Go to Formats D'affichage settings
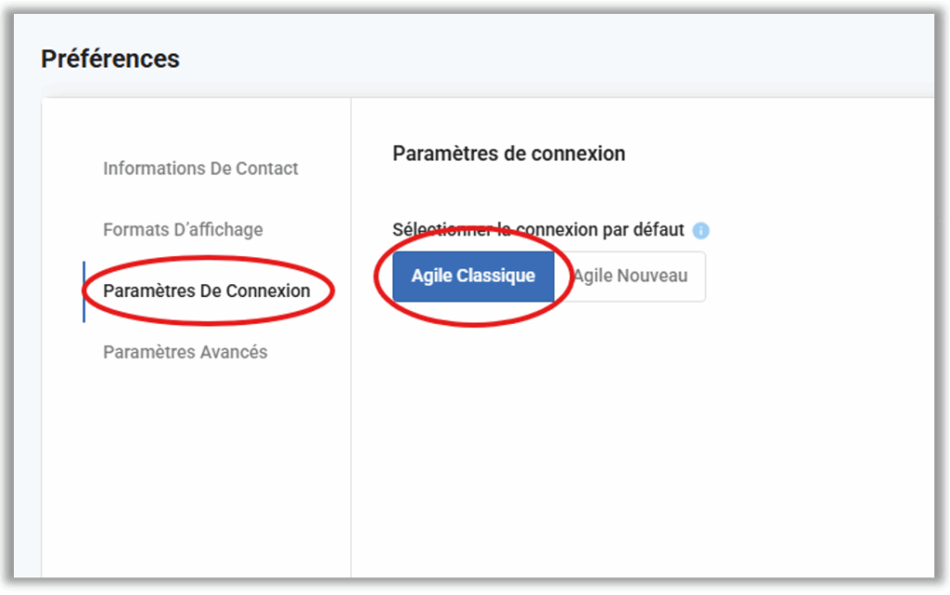The image size is (950, 595). (183, 229)
